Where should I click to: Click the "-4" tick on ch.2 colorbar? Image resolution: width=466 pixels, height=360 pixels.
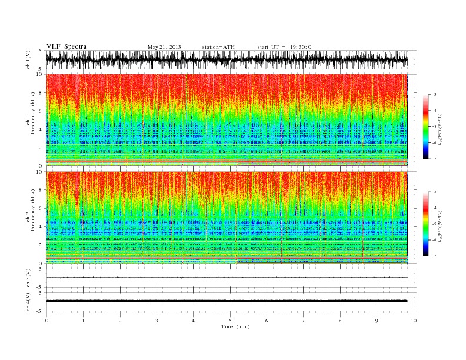pos(434,208)
